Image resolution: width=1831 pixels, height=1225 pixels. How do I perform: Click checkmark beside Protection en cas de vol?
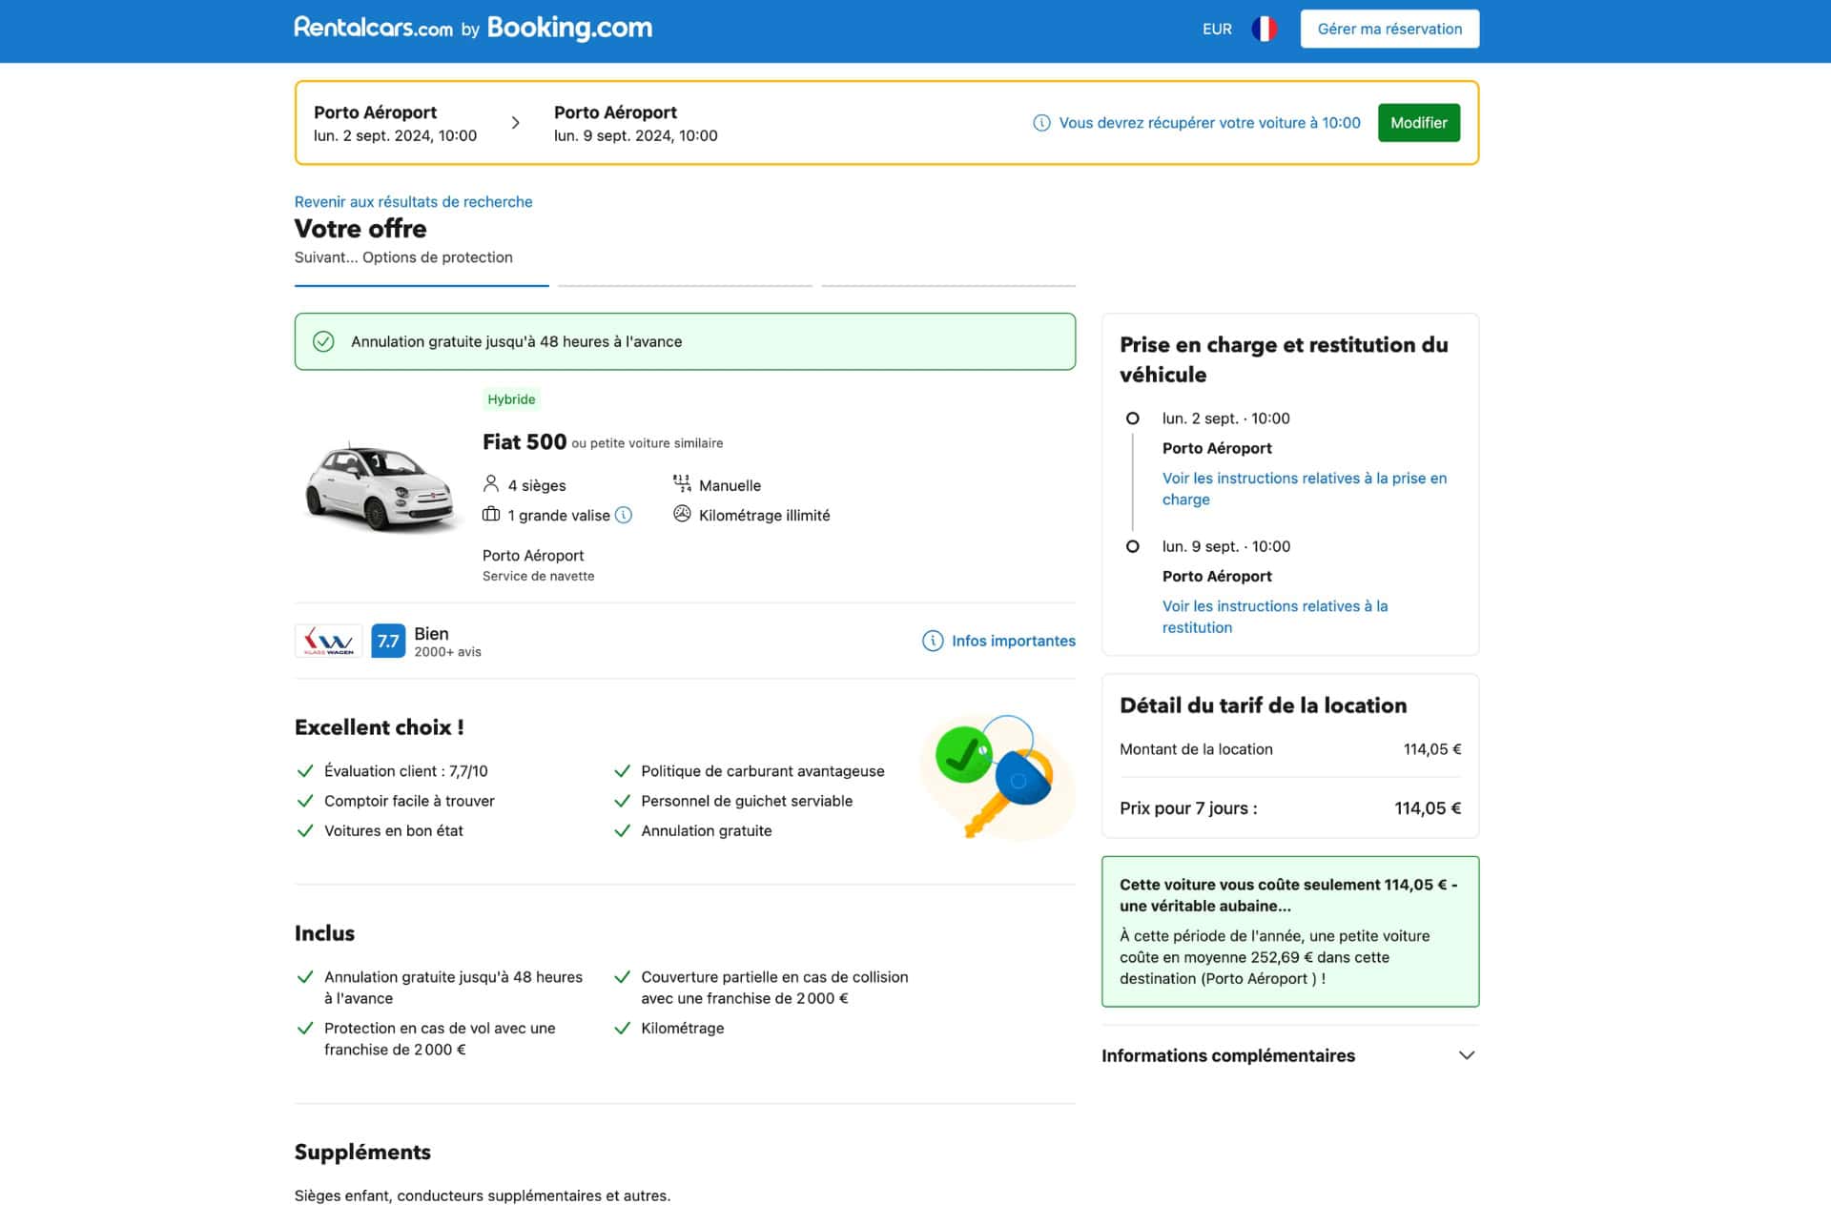(305, 1028)
